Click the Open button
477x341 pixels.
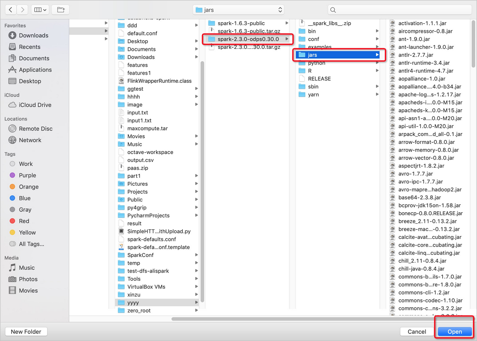coord(455,332)
